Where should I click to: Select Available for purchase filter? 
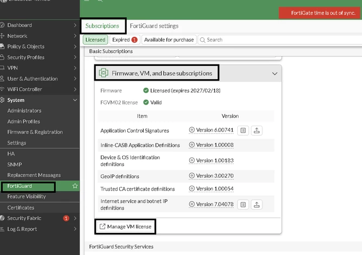point(169,40)
